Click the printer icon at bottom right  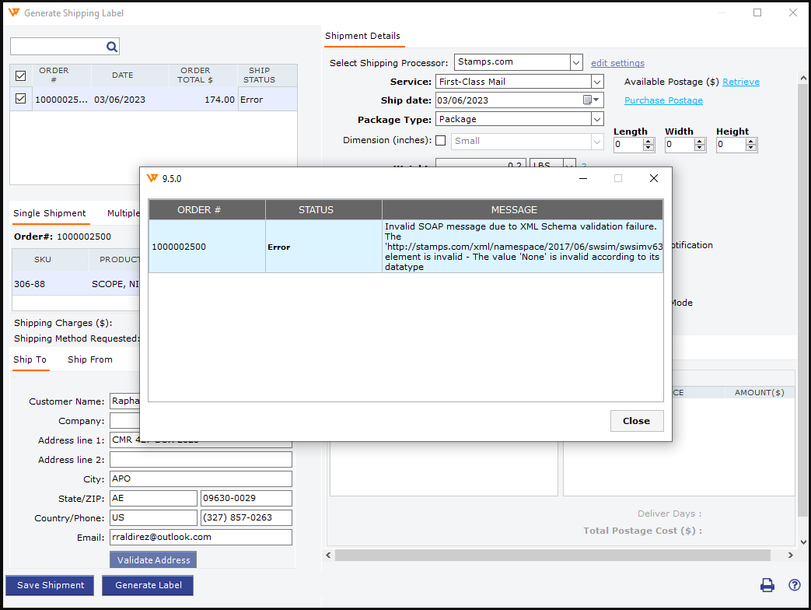tap(767, 585)
